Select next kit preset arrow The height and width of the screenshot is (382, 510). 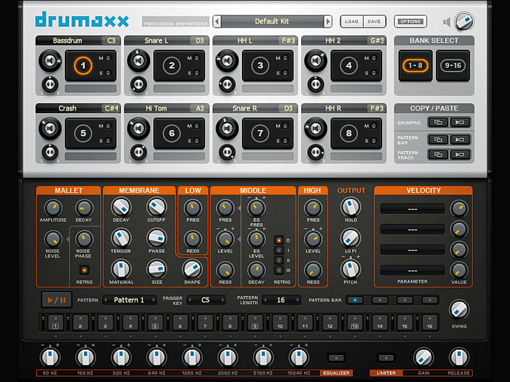(328, 22)
